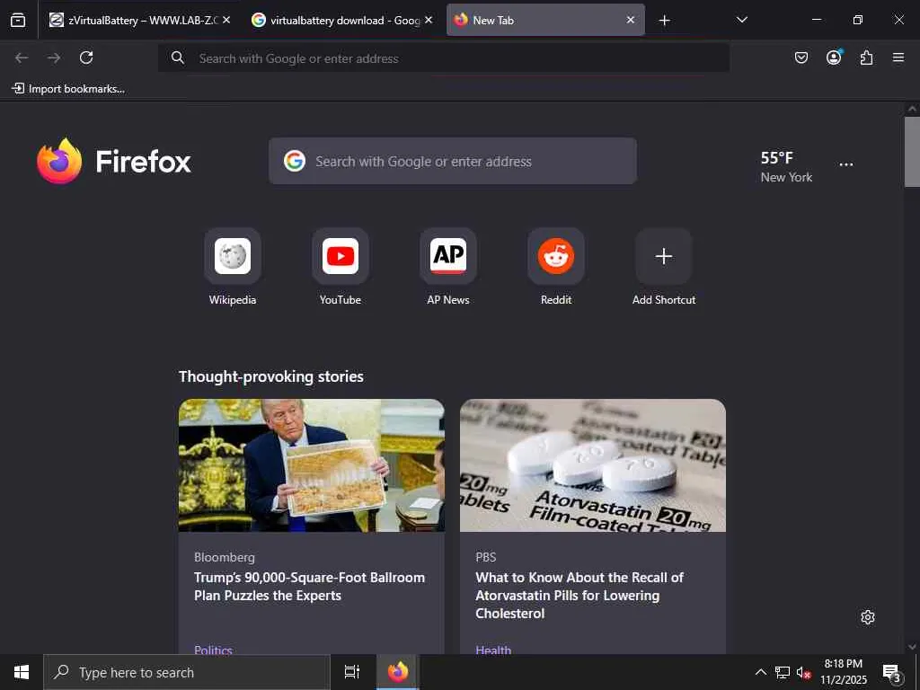Screen dimensions: 920x690
Task: Open Firefox View icon at tab bar start
Action: coord(18,20)
